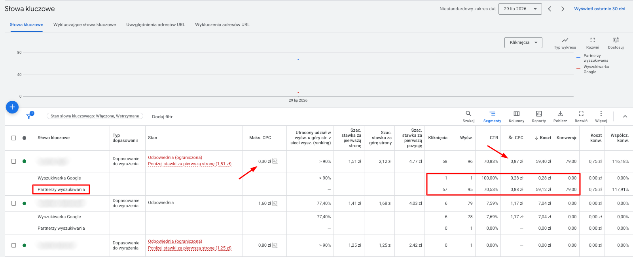Open the Typ wykresu chart type icon

565,40
